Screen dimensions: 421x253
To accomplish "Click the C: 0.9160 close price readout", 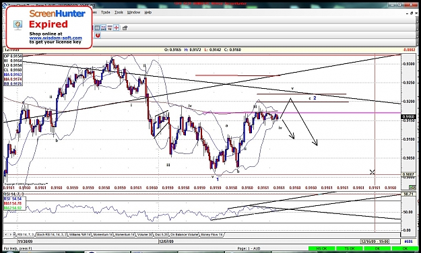I will click(233, 50).
